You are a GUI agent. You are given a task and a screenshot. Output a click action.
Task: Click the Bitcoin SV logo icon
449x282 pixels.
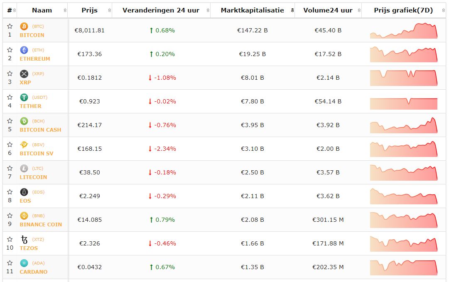[24, 145]
